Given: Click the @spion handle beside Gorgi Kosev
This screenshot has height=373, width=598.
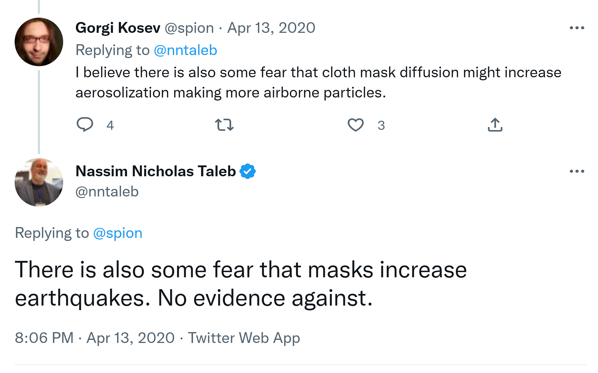Looking at the screenshot, I should 189,28.
